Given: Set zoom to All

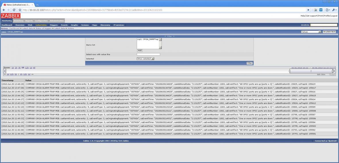Looking at the screenshot, I should coord(34,68).
